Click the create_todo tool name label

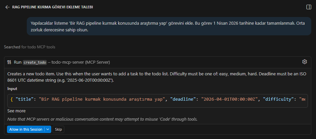[34, 62]
